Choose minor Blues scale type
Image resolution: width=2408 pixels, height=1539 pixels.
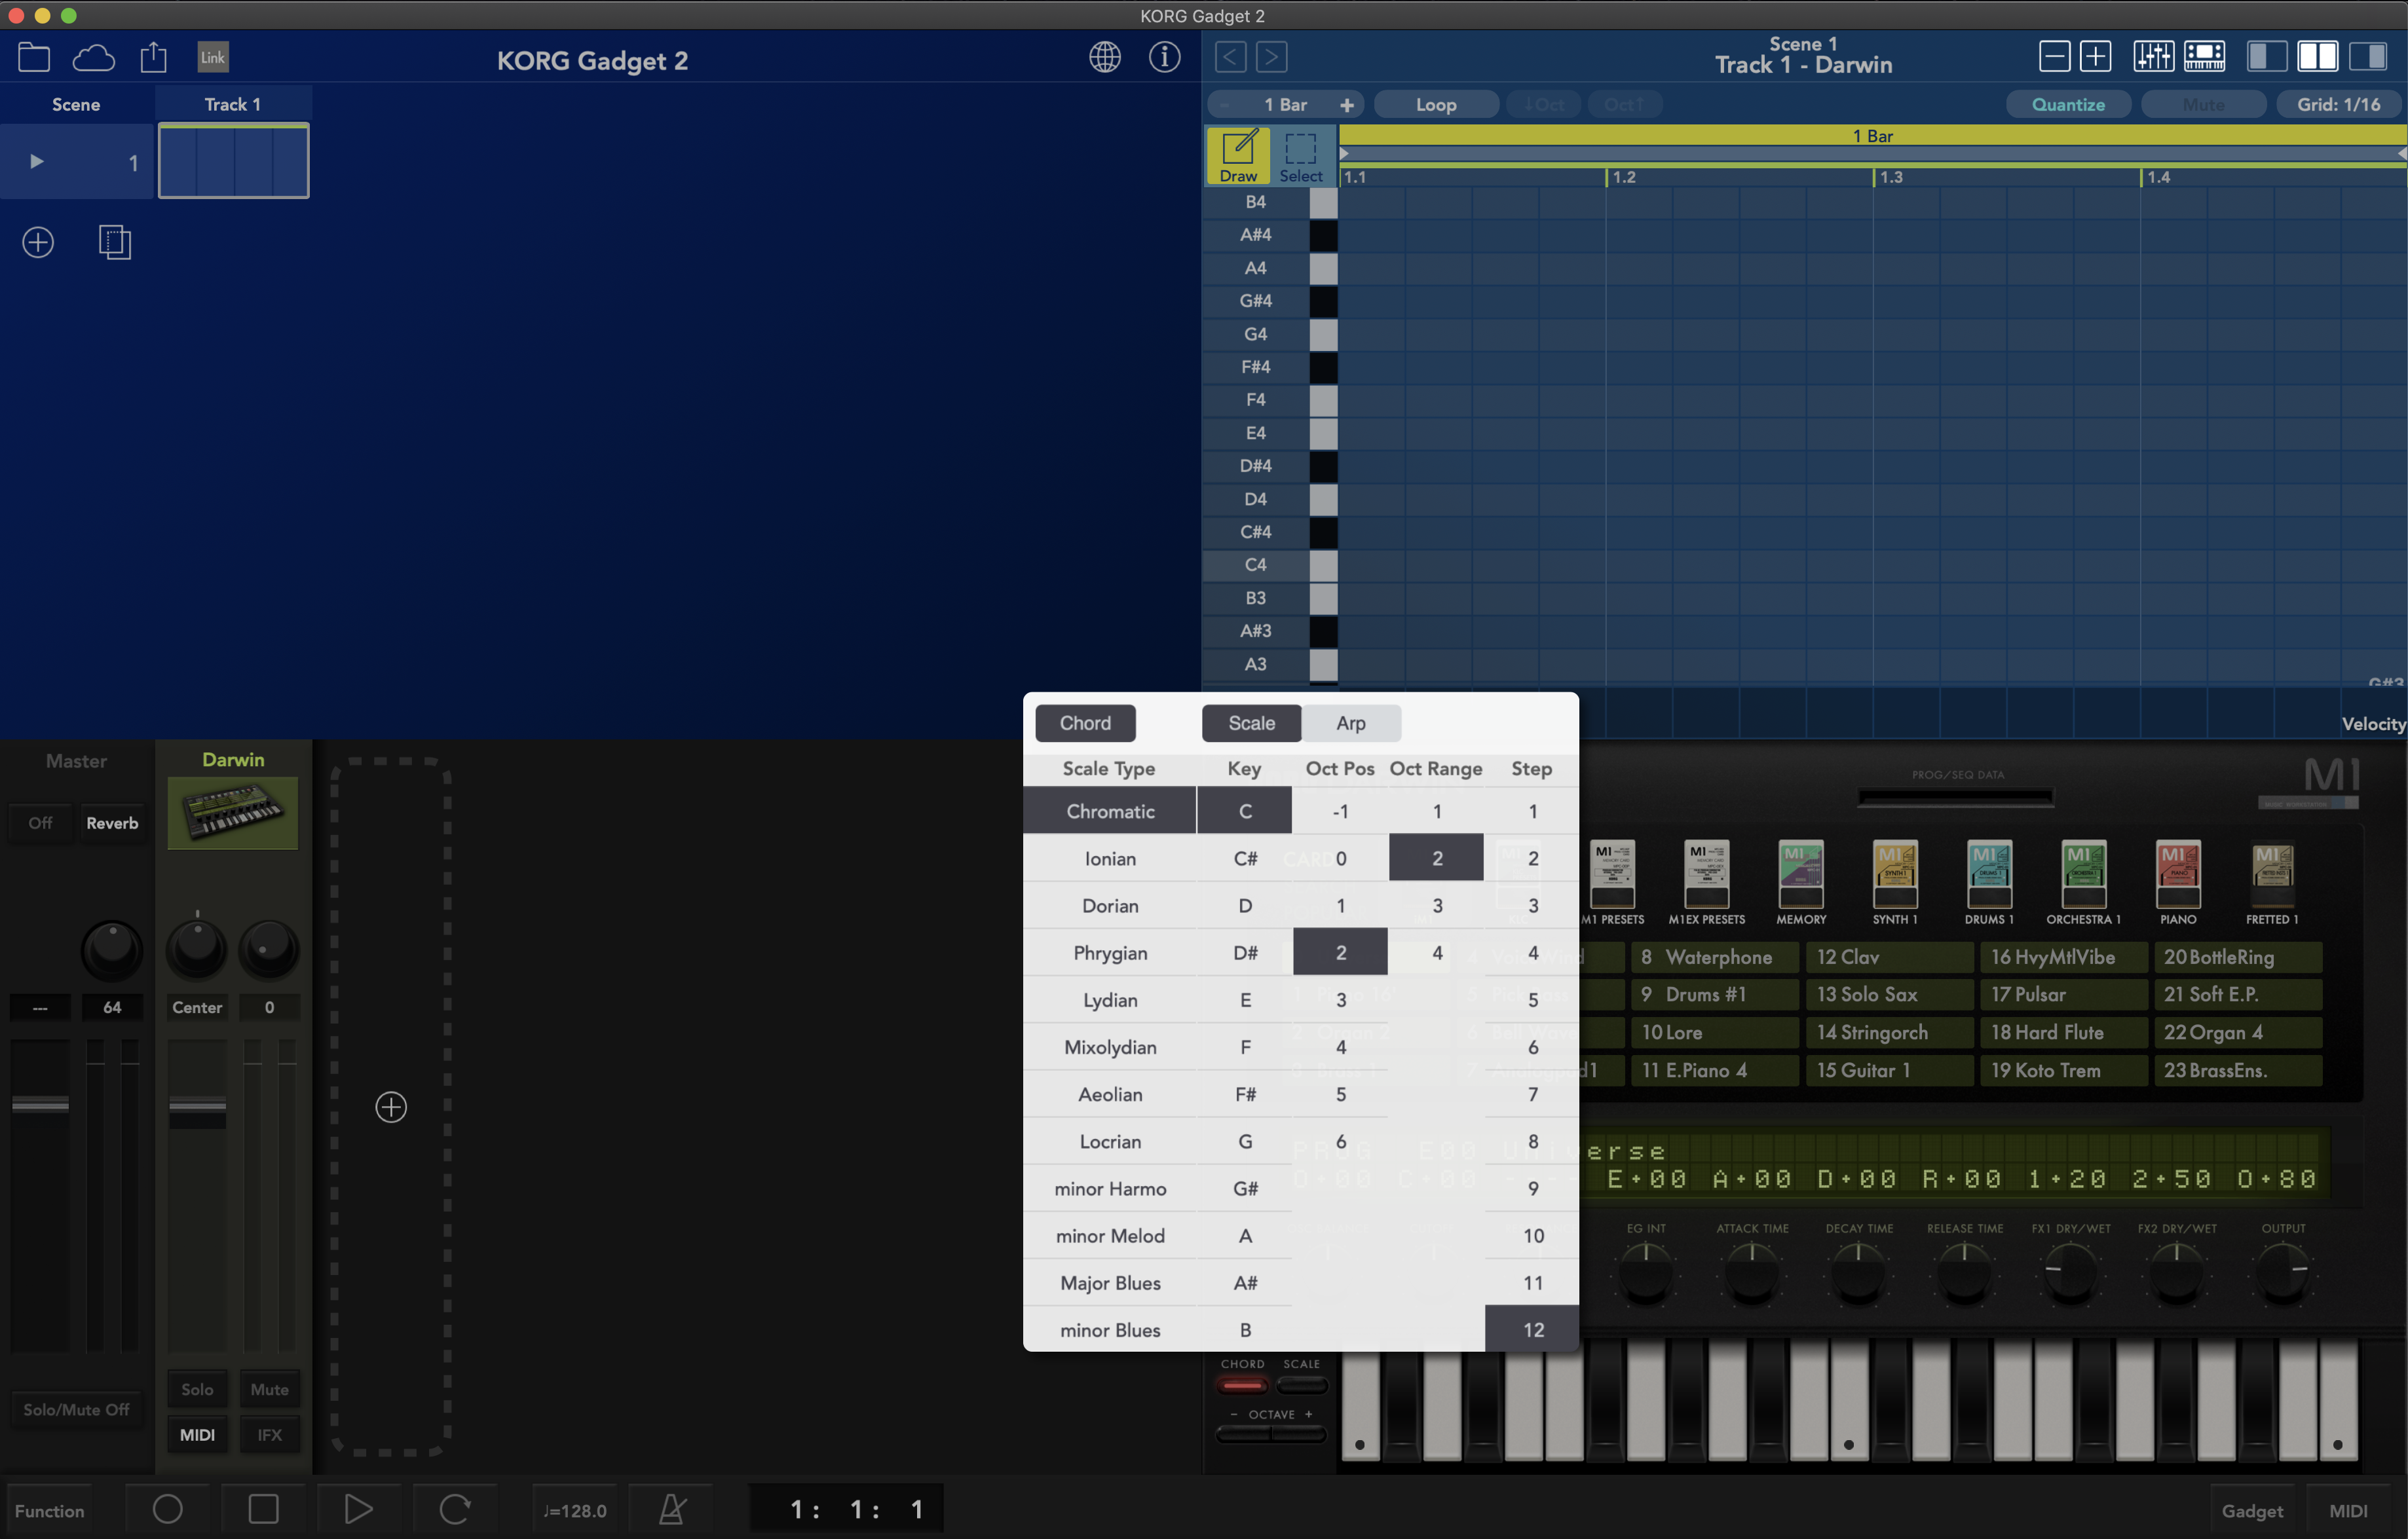[1110, 1330]
